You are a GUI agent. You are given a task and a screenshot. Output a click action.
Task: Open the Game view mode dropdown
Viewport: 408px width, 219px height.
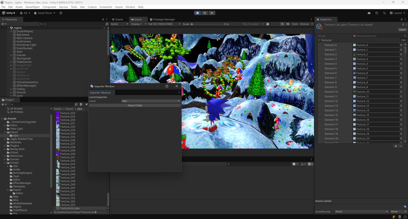click(x=119, y=24)
